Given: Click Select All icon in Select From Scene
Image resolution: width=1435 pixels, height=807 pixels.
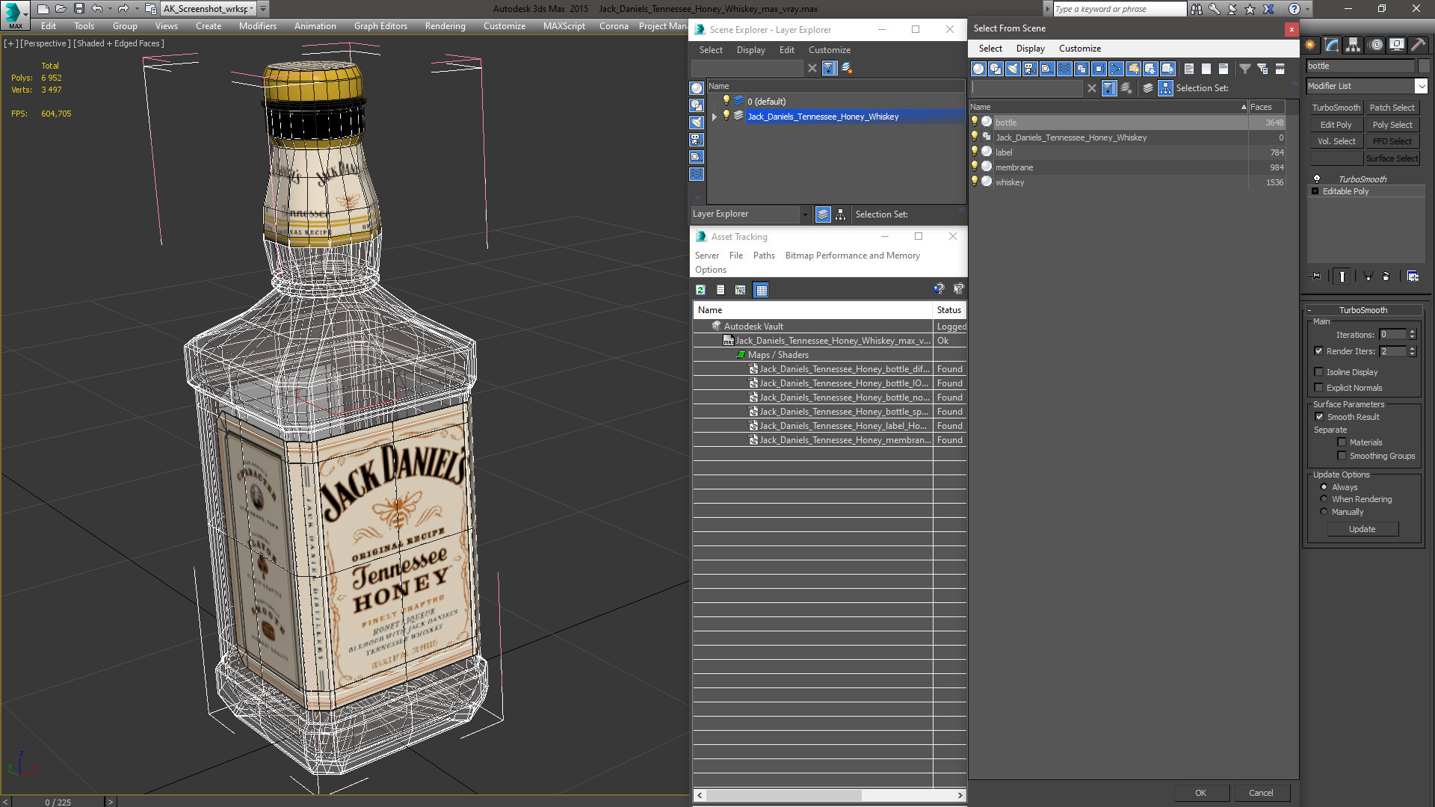Looking at the screenshot, I should 1188,69.
